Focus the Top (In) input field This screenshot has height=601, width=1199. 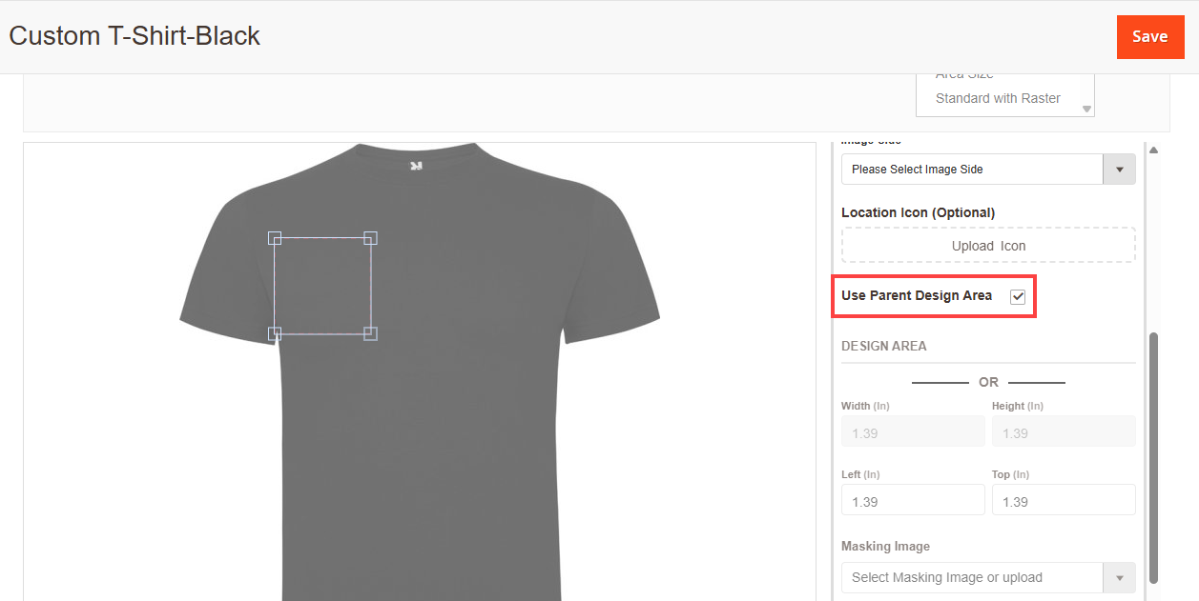pyautogui.click(x=1063, y=500)
